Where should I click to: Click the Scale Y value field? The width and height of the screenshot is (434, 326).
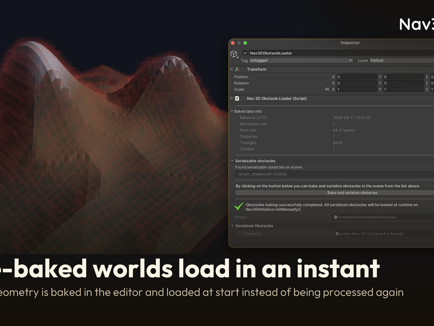click(404, 89)
